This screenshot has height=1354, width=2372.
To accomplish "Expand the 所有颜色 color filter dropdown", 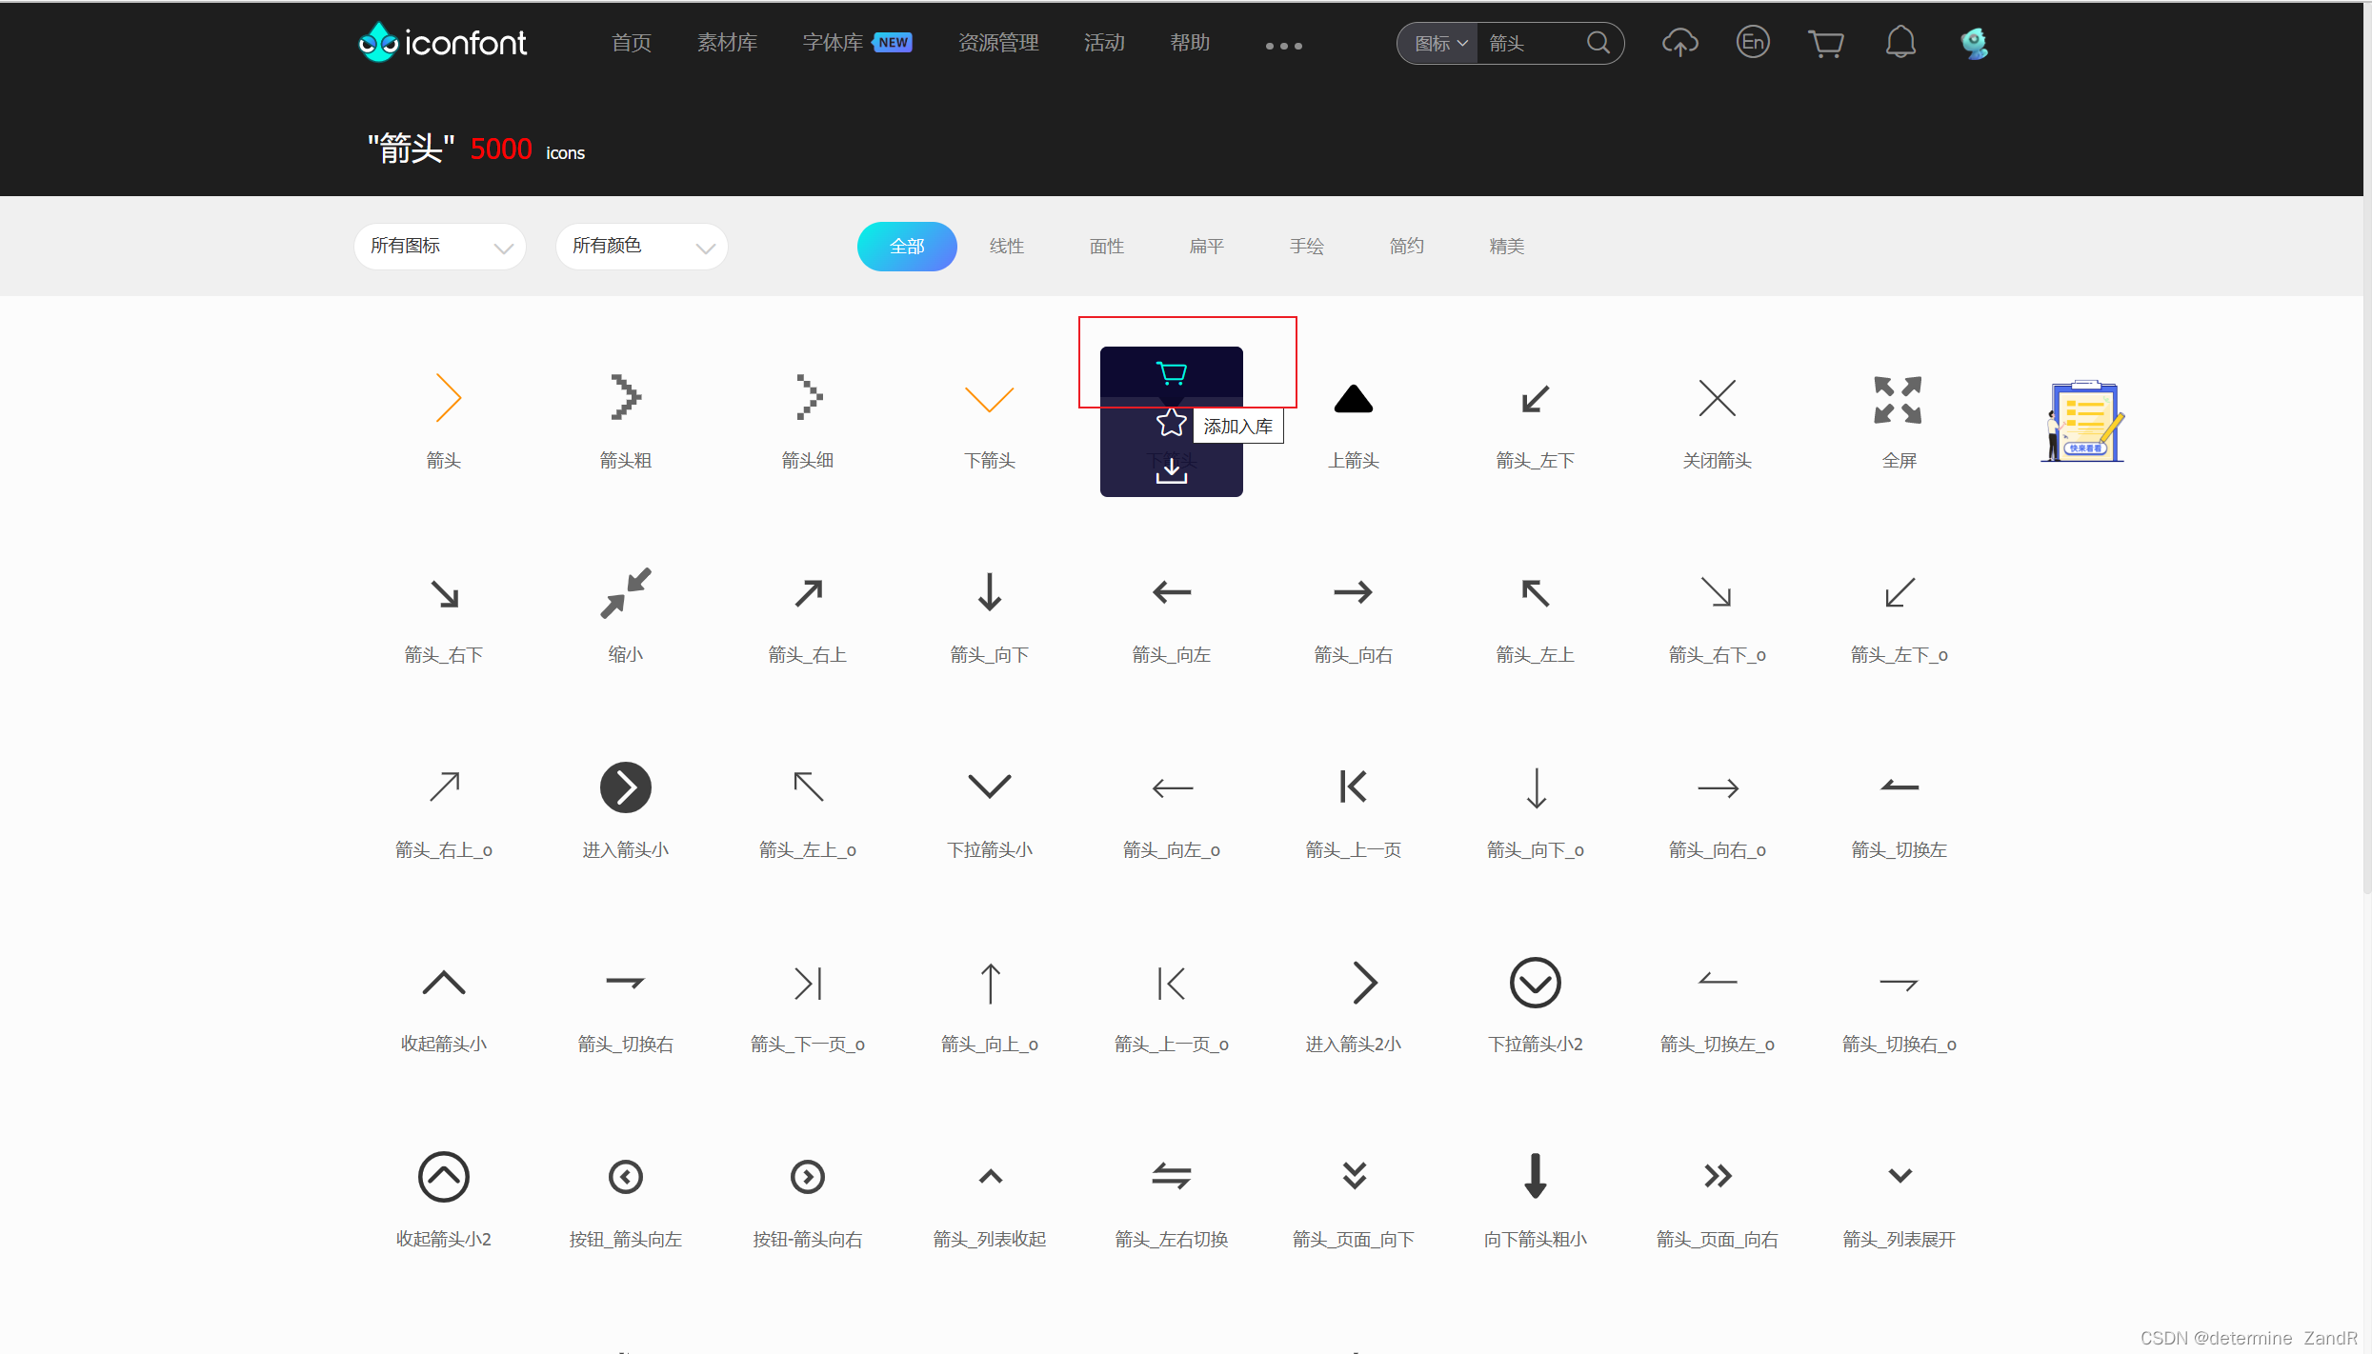I will click(641, 247).
